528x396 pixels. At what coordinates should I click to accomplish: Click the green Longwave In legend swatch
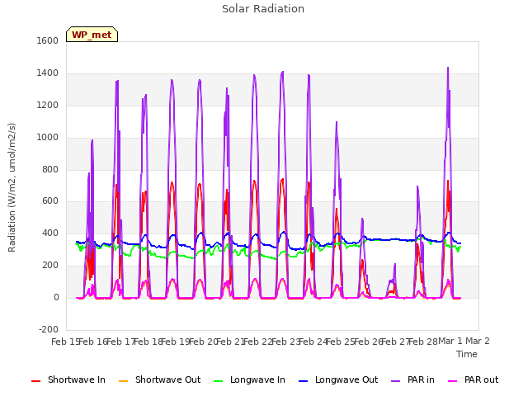pyautogui.click(x=218, y=381)
